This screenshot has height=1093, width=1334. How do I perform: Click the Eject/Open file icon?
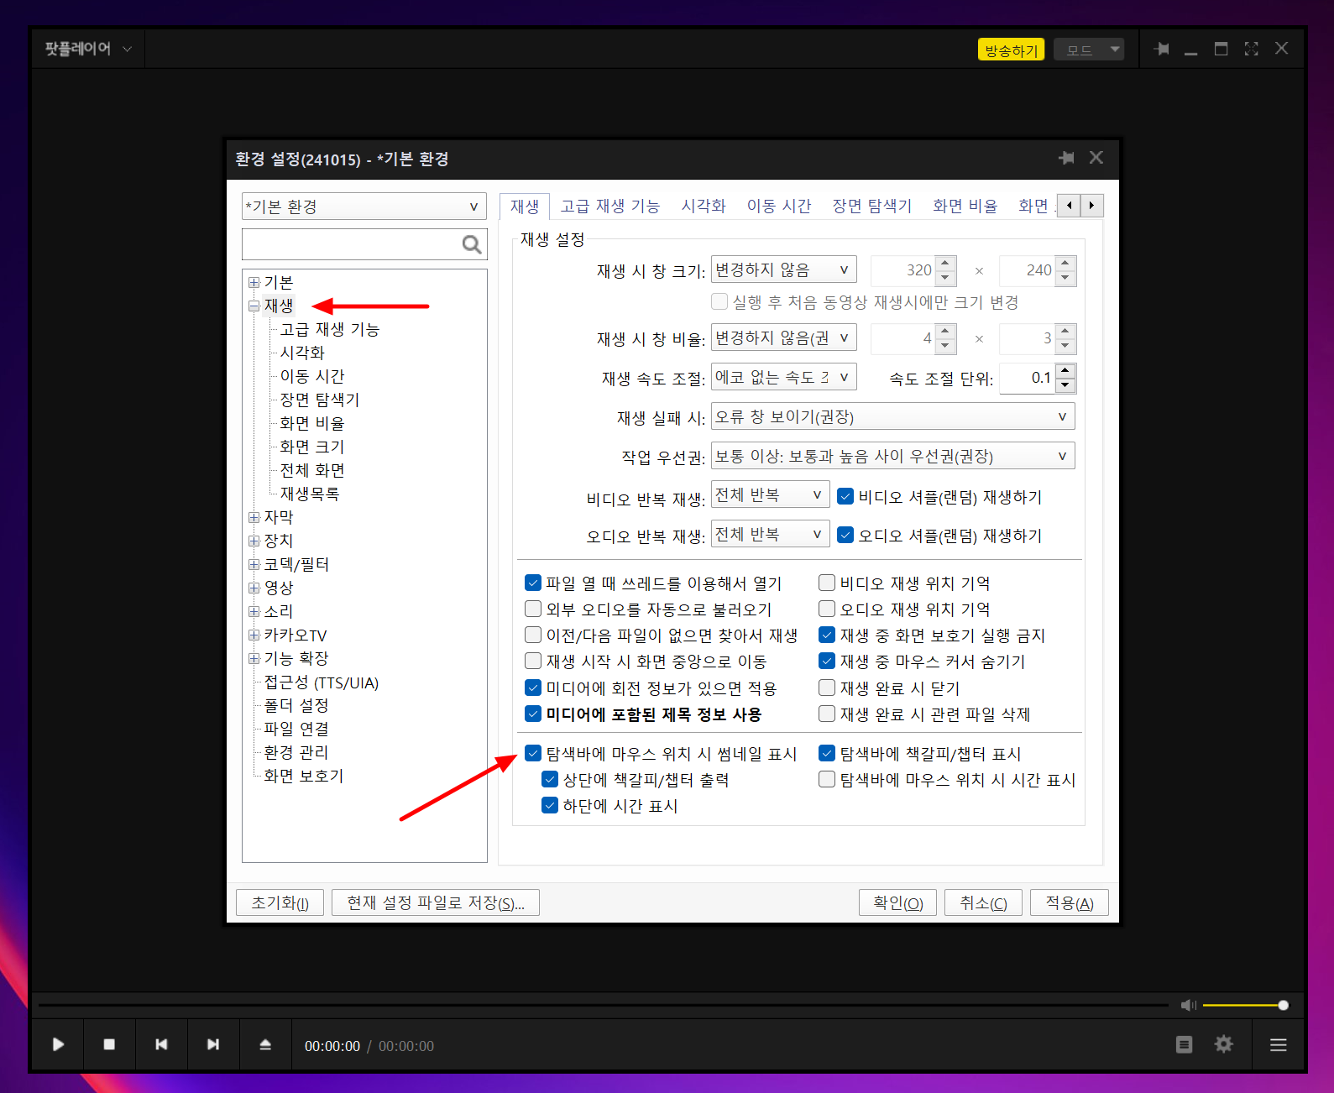[x=265, y=1044]
